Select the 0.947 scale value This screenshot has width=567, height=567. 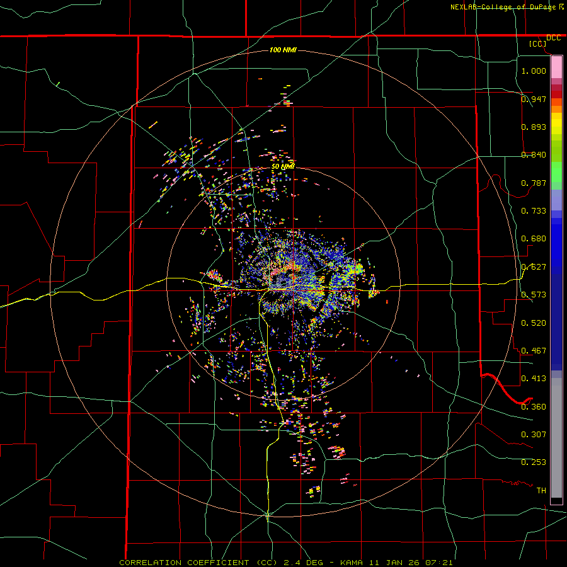point(534,99)
